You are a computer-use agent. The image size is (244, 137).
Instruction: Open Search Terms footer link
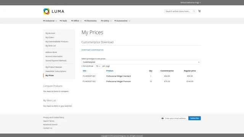tap(49, 121)
